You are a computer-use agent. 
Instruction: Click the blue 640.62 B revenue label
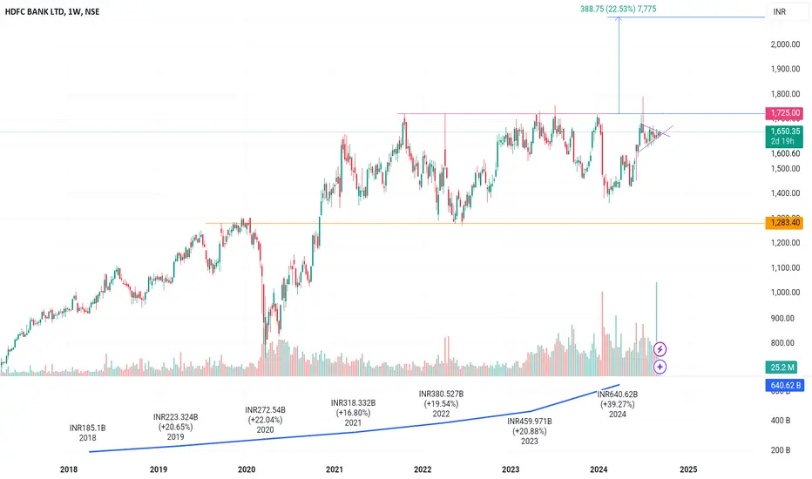785,385
